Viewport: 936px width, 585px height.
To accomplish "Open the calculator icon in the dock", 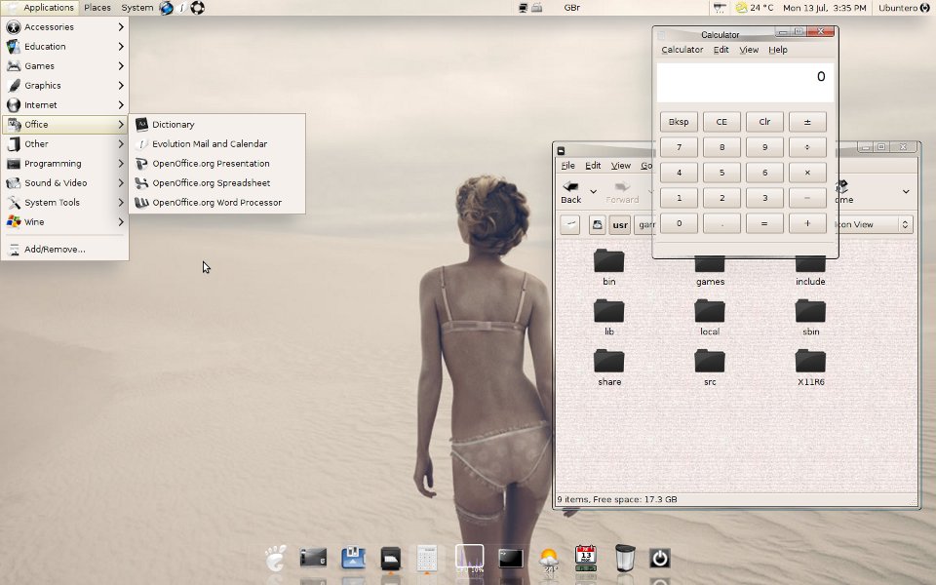I will [x=427, y=558].
